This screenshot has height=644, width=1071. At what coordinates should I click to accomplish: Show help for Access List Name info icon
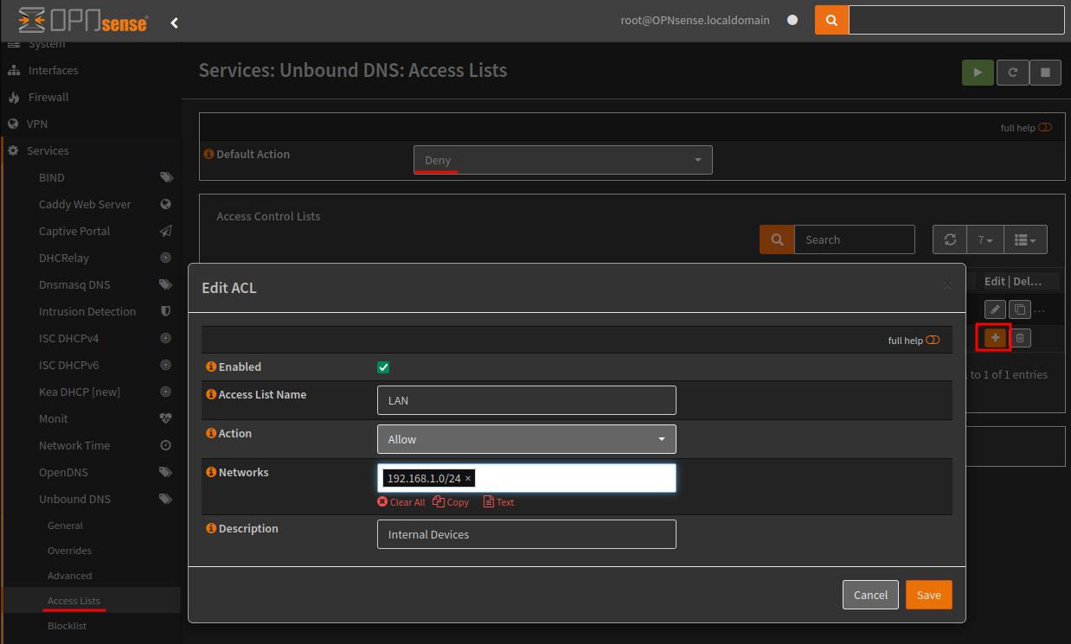[x=211, y=394]
